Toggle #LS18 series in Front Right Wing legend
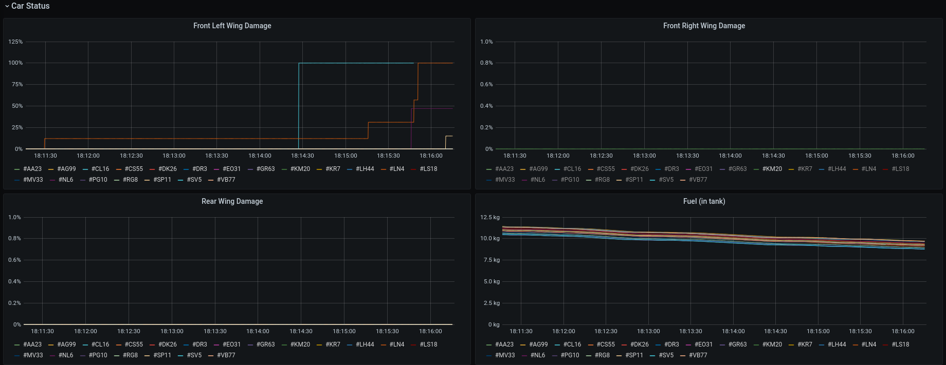The width and height of the screenshot is (946, 365). pyautogui.click(x=900, y=169)
